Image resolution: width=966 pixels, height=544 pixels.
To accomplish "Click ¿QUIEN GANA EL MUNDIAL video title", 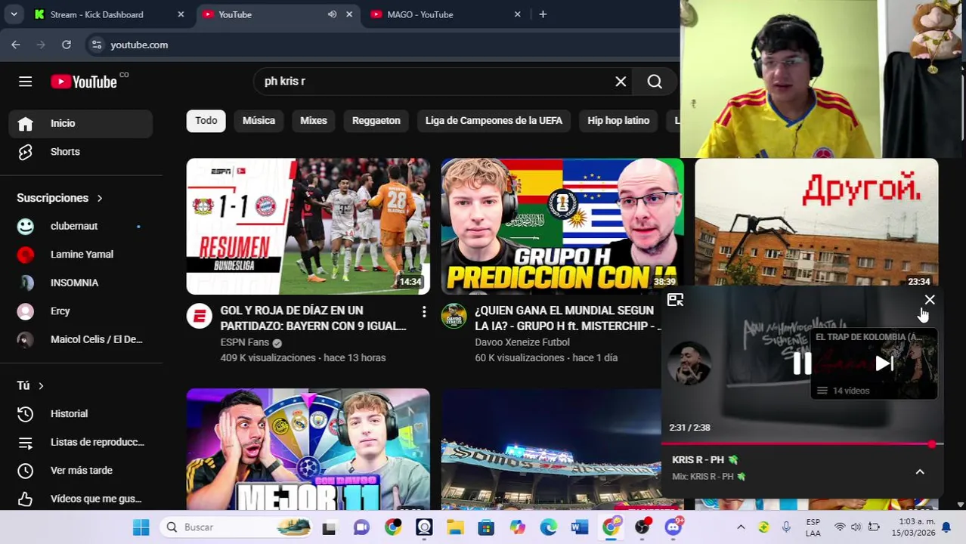I will click(567, 318).
